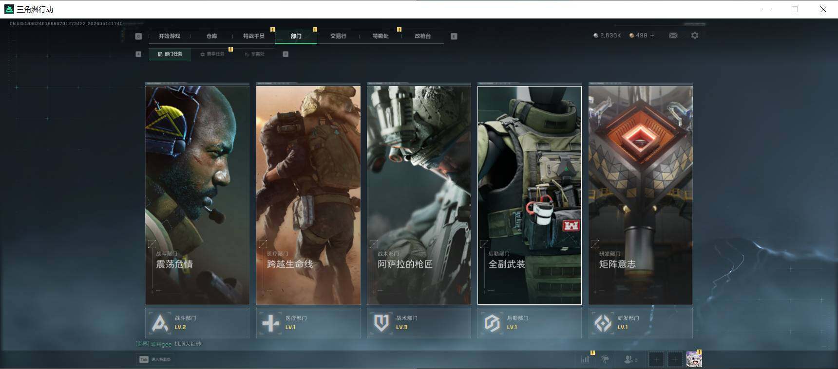Click the 研发部门 LV.1 button
The width and height of the screenshot is (838, 369).
tap(641, 323)
